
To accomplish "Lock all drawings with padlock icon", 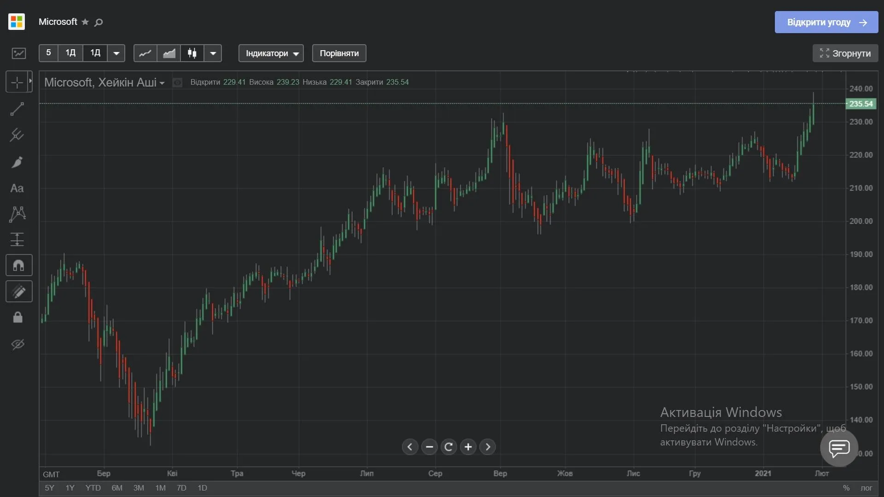I will (x=17, y=318).
